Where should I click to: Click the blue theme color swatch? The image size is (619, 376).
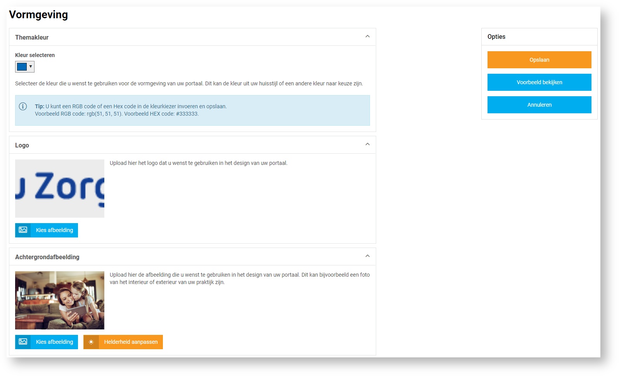click(x=22, y=67)
